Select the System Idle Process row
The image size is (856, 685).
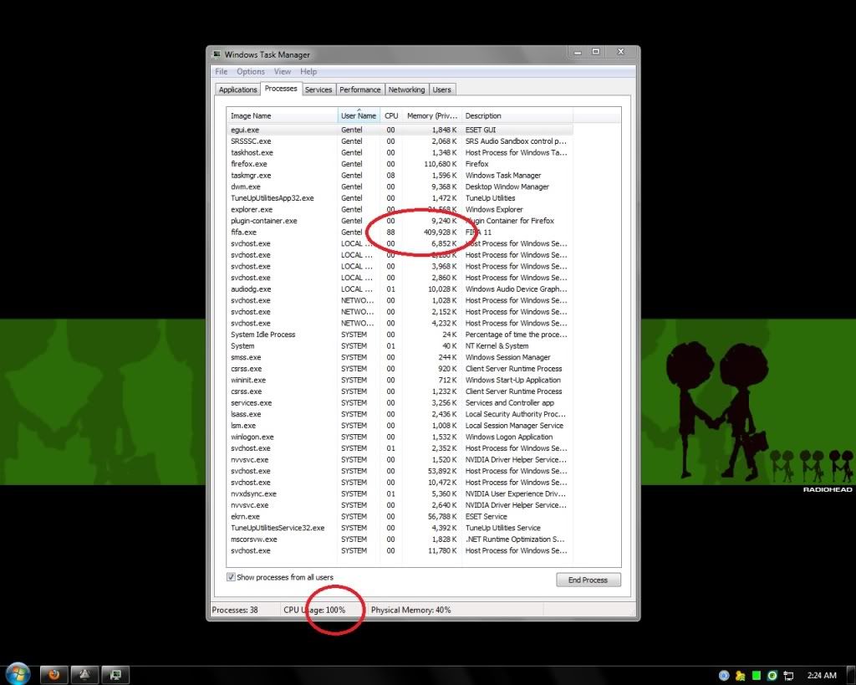(400, 335)
